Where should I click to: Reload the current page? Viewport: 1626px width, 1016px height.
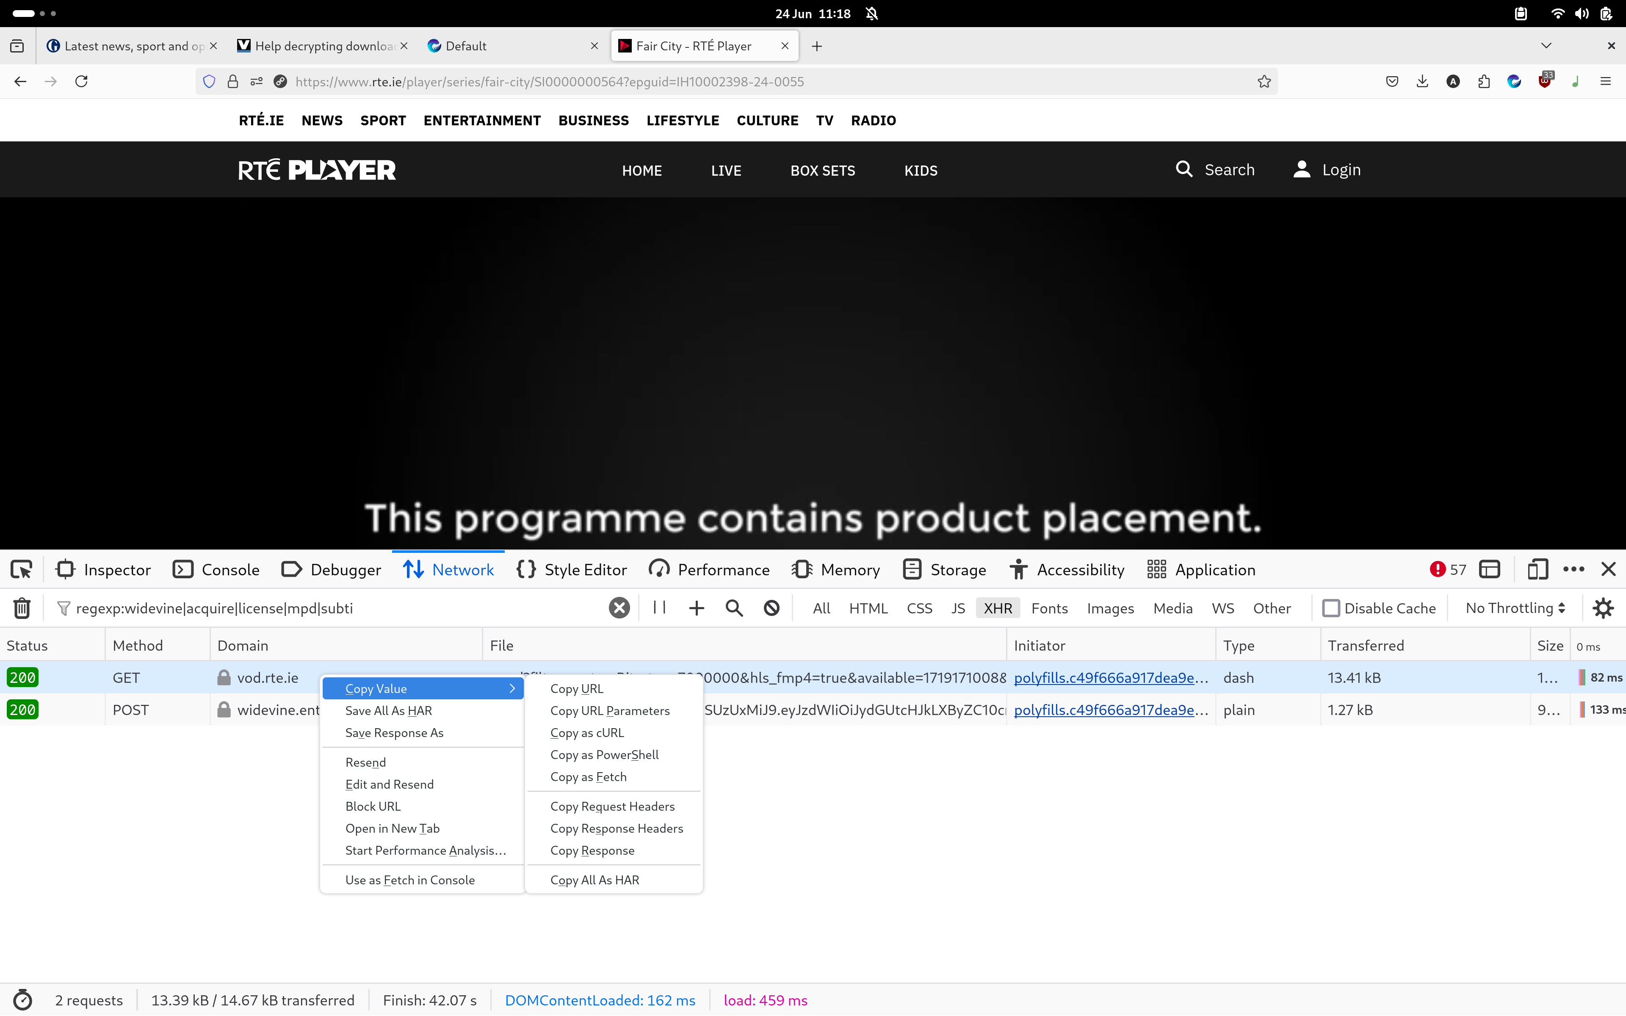[81, 81]
